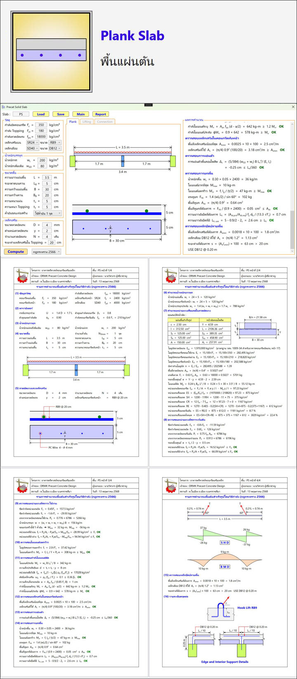297x679 pixels.
Task: Click the wire diameter D field showing 4
Action: (48, 225)
